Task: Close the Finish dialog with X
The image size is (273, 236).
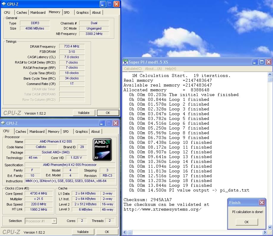Action: pos(262,203)
